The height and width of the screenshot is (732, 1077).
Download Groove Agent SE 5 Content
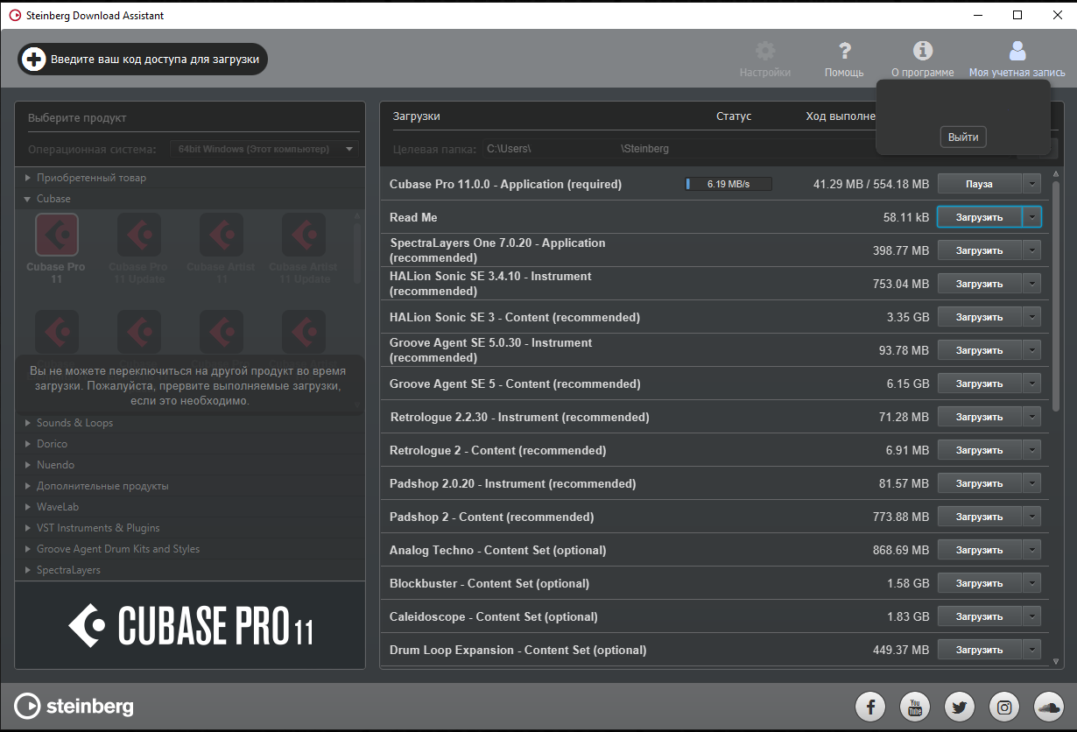(x=979, y=384)
